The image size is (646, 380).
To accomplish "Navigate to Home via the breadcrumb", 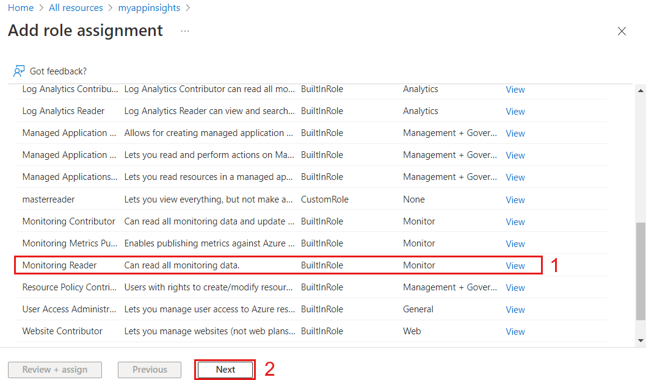I will tap(21, 8).
